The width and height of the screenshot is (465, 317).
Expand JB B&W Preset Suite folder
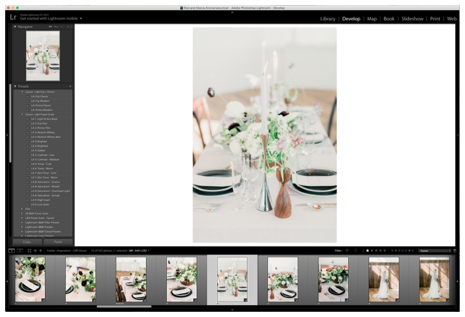(22, 213)
